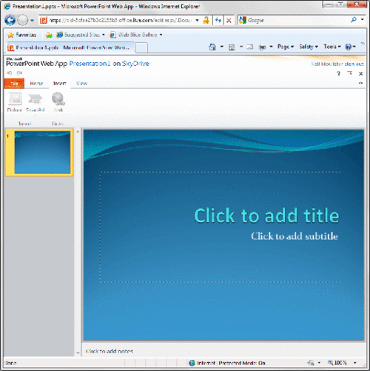Viewport: 370px width, 371px height.
Task: Open a new blank browser tab
Action: pos(141,47)
